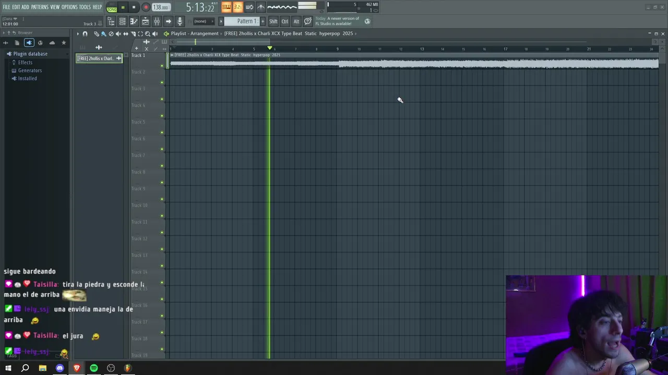The width and height of the screenshot is (668, 375).
Task: Open Discord from the taskbar
Action: tap(59, 368)
